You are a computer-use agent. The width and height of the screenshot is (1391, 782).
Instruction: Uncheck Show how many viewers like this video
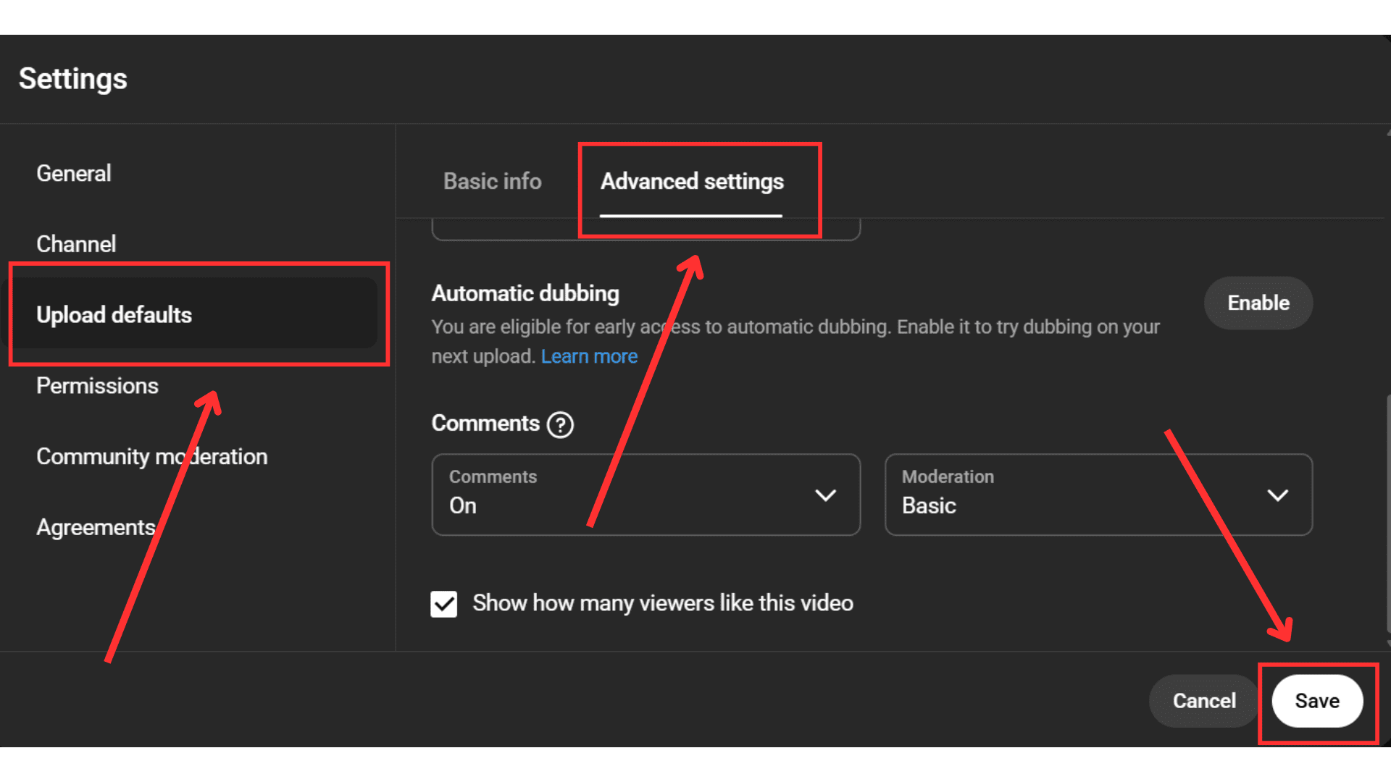[x=443, y=604]
